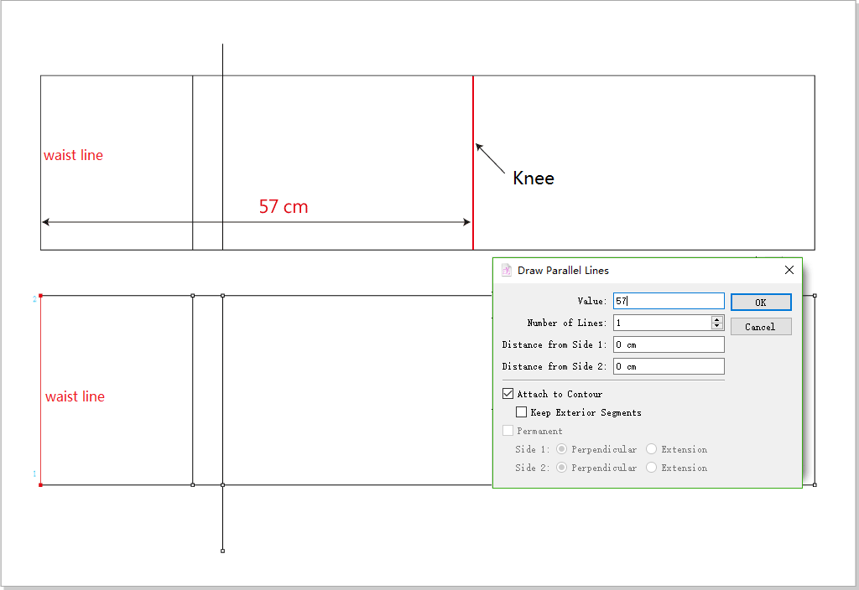This screenshot has height=590, width=859.
Task: Enable Keep Exterior Segments checkbox
Action: [x=522, y=412]
